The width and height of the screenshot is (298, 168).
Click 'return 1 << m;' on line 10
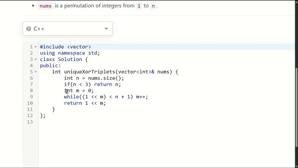point(85,103)
